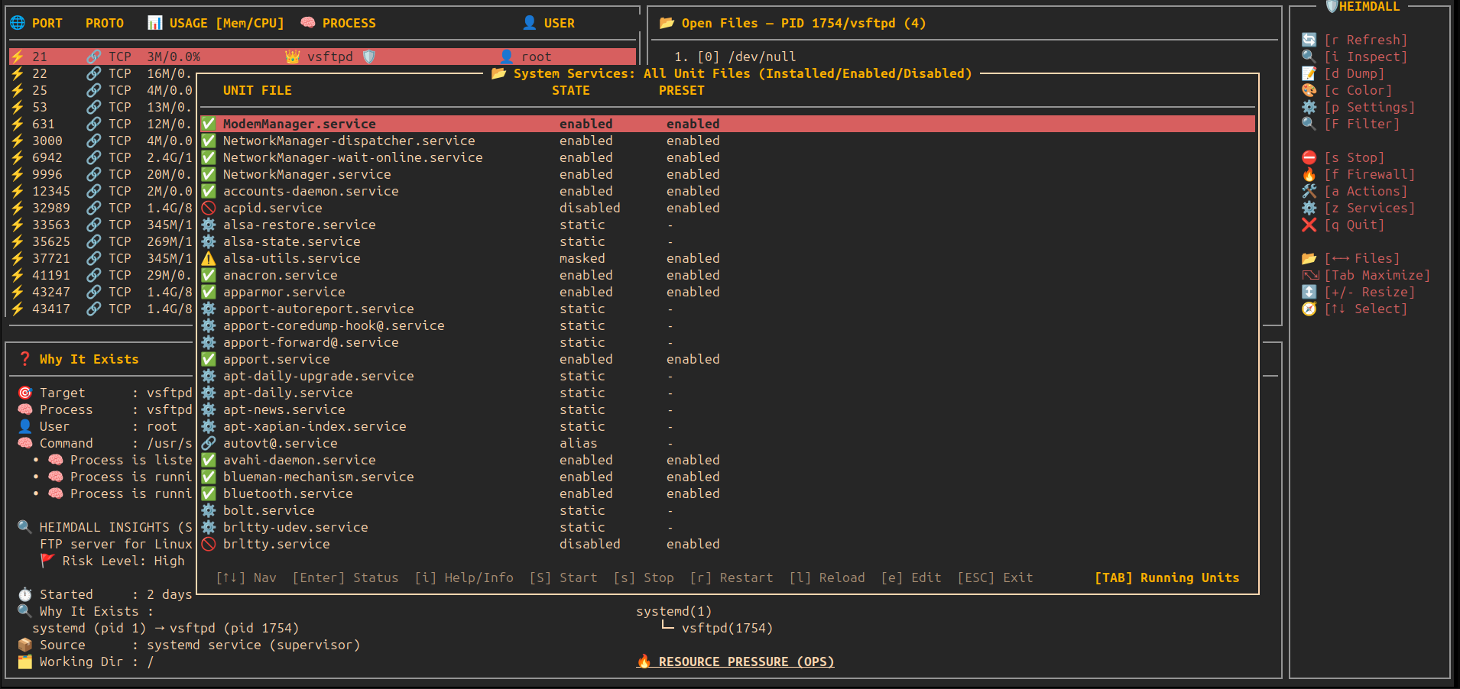Click the [e] Edit footer option
The height and width of the screenshot is (689, 1460).
[x=910, y=577]
